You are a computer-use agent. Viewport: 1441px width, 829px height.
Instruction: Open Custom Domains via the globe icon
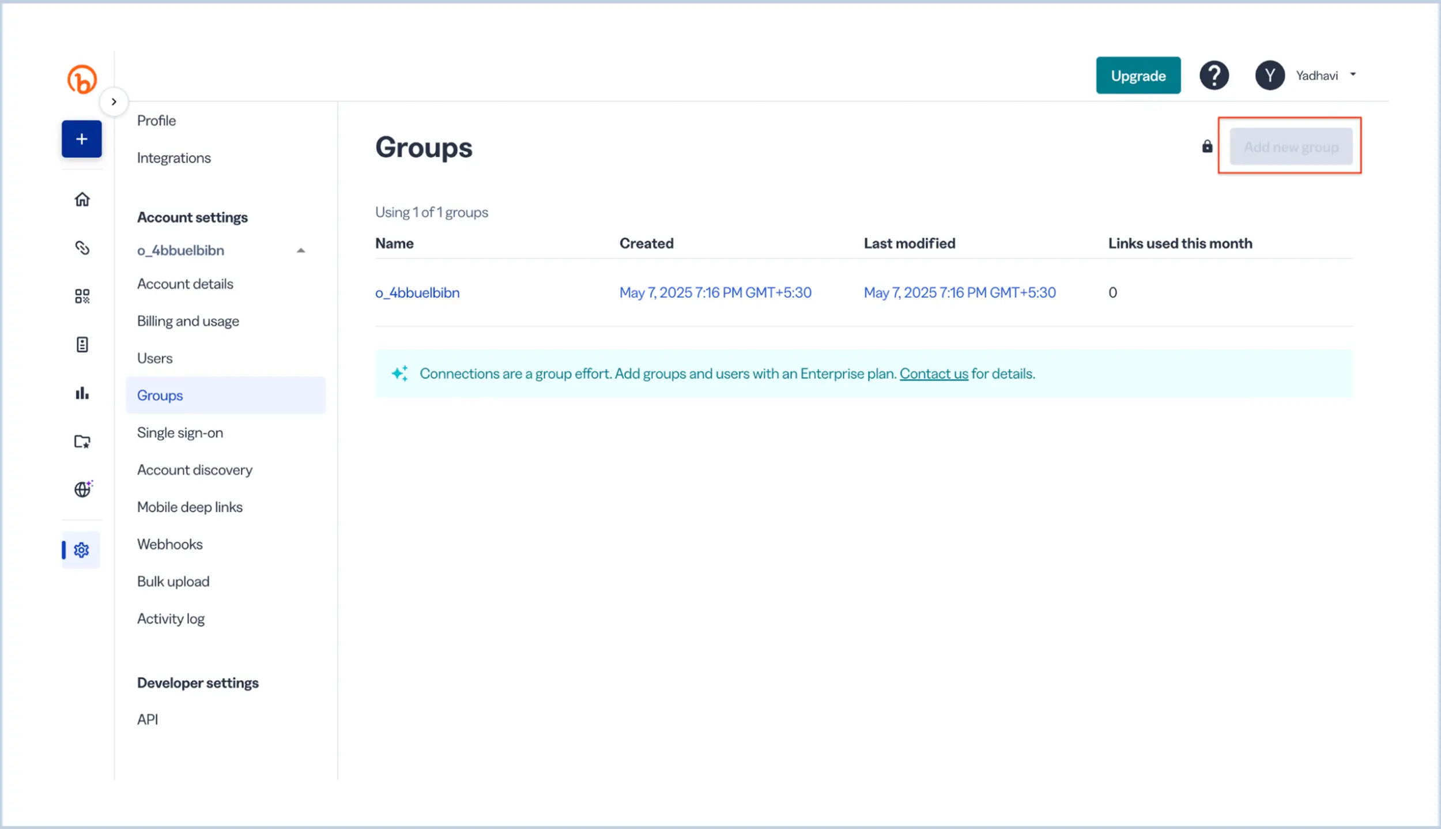81,489
